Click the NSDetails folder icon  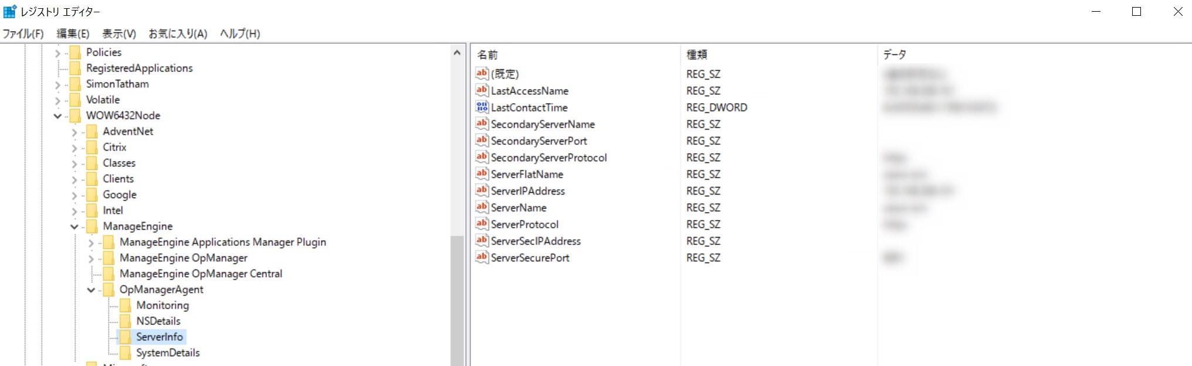coord(126,321)
